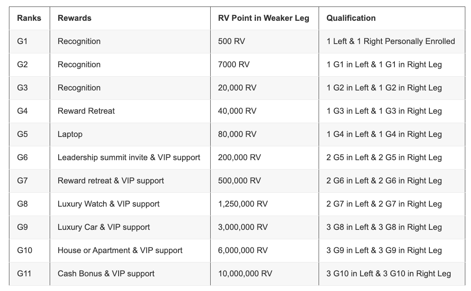Click the RV Point in Weaker Leg header
Screen dimensions: 471x291
tap(264, 18)
